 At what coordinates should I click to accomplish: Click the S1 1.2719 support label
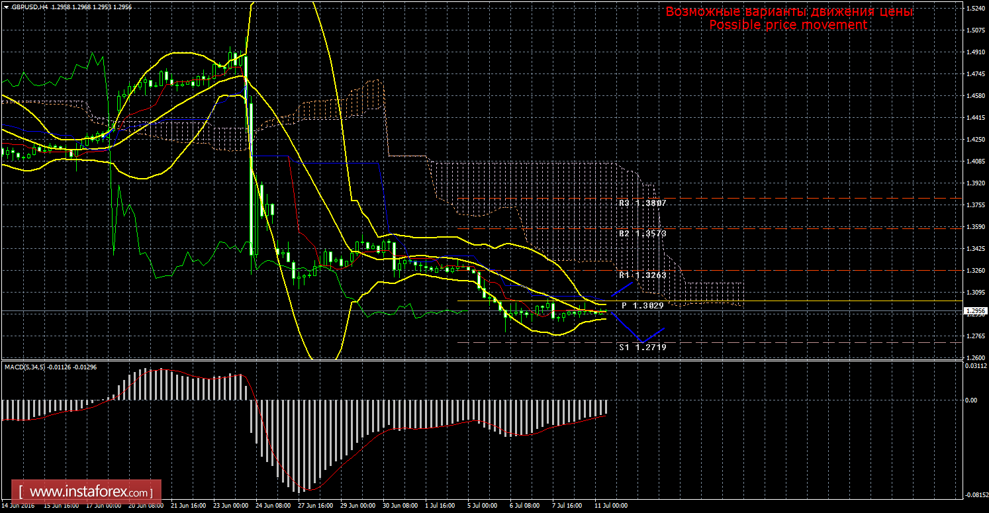tap(642, 346)
